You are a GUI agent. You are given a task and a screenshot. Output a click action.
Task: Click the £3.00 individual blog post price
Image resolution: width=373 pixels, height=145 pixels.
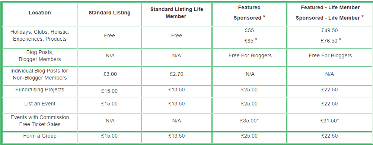click(110, 74)
